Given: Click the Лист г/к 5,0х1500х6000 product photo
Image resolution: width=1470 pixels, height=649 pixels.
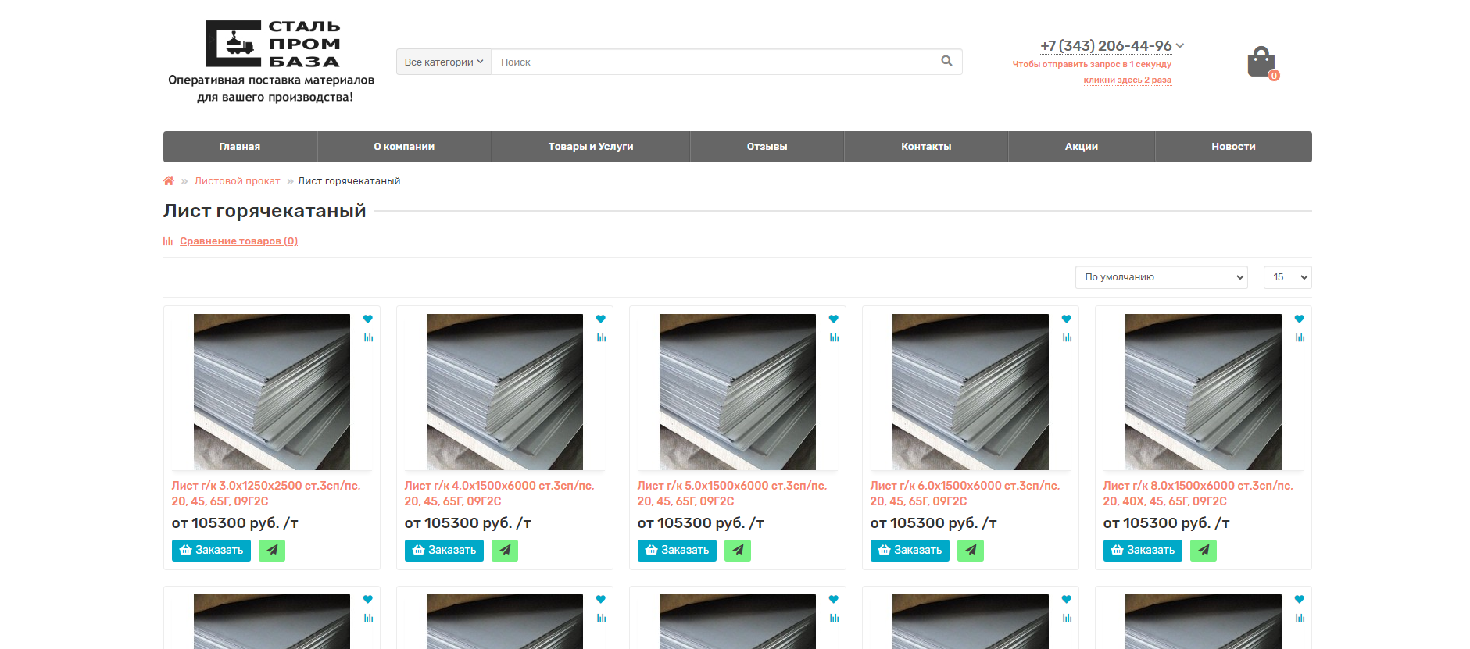Looking at the screenshot, I should 738,392.
